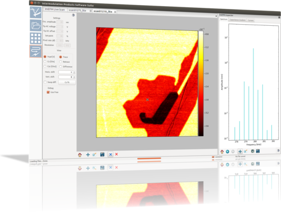
Task: Switch to the scan01275_lite tab
Action: point(78,10)
